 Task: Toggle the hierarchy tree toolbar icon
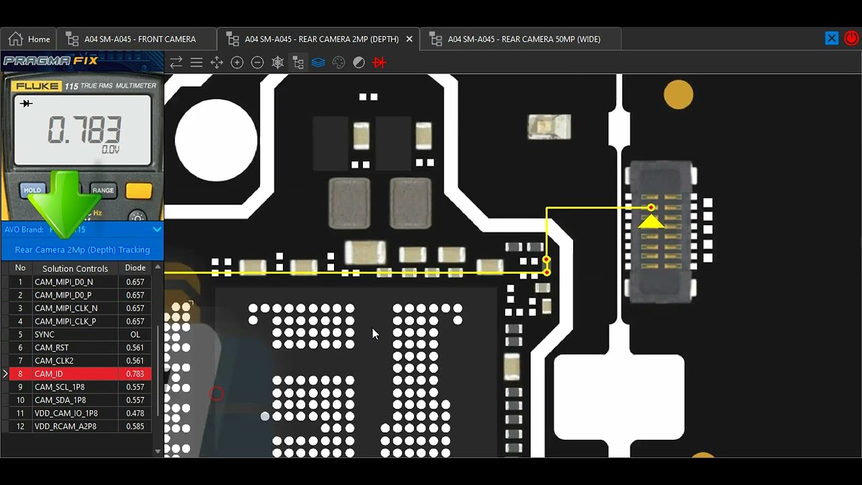298,63
